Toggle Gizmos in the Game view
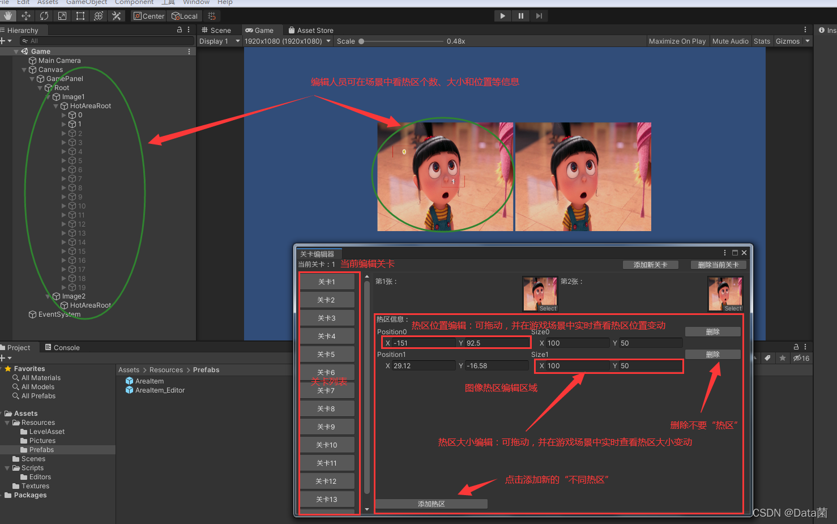The width and height of the screenshot is (837, 524). [x=788, y=41]
